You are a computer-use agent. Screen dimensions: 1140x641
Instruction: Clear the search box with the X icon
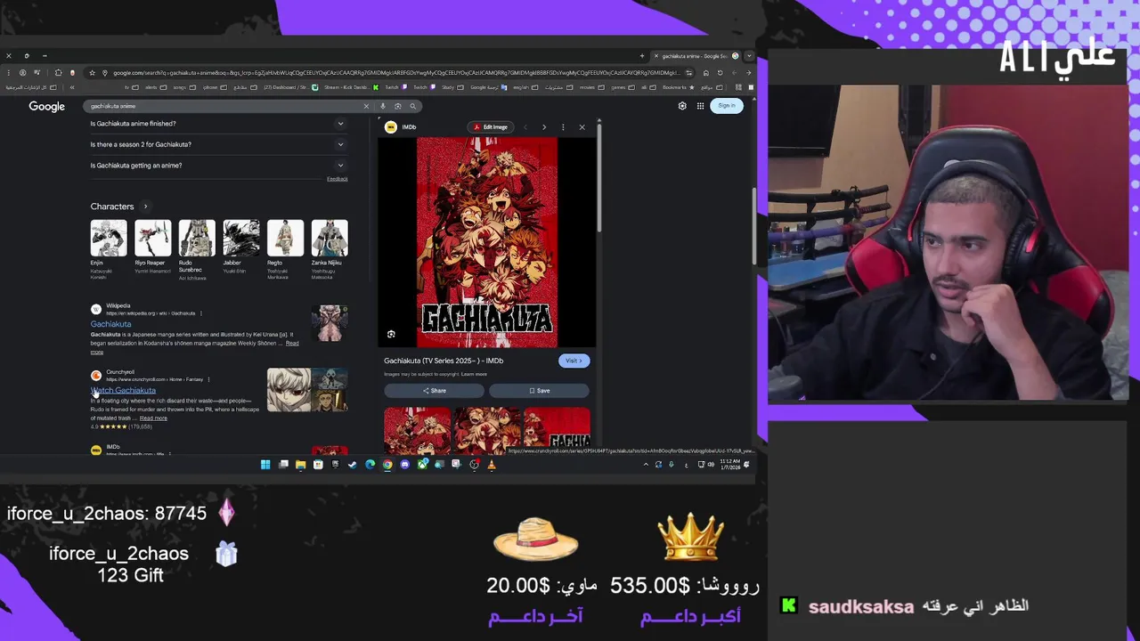click(365, 106)
